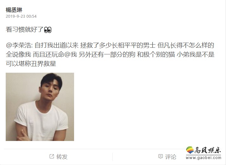Screen dimensions: 226x165
Task: Select the 转发 label
Action: [62, 157]
